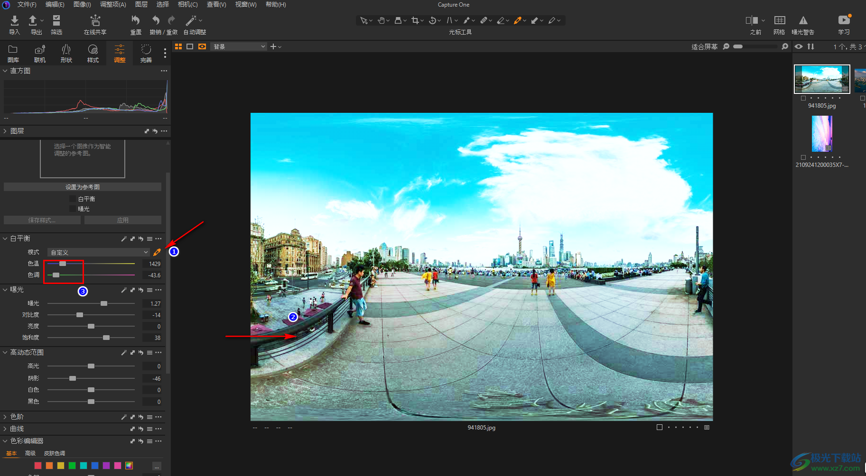Screen dimensions: 866x476
Task: Toggle the Exposure Warning icon
Action: point(803,21)
